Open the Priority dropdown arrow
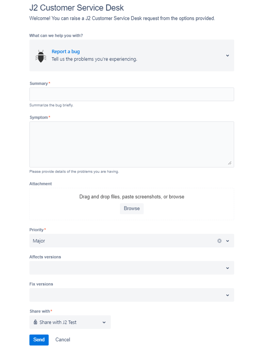270x350 pixels. pos(227,241)
